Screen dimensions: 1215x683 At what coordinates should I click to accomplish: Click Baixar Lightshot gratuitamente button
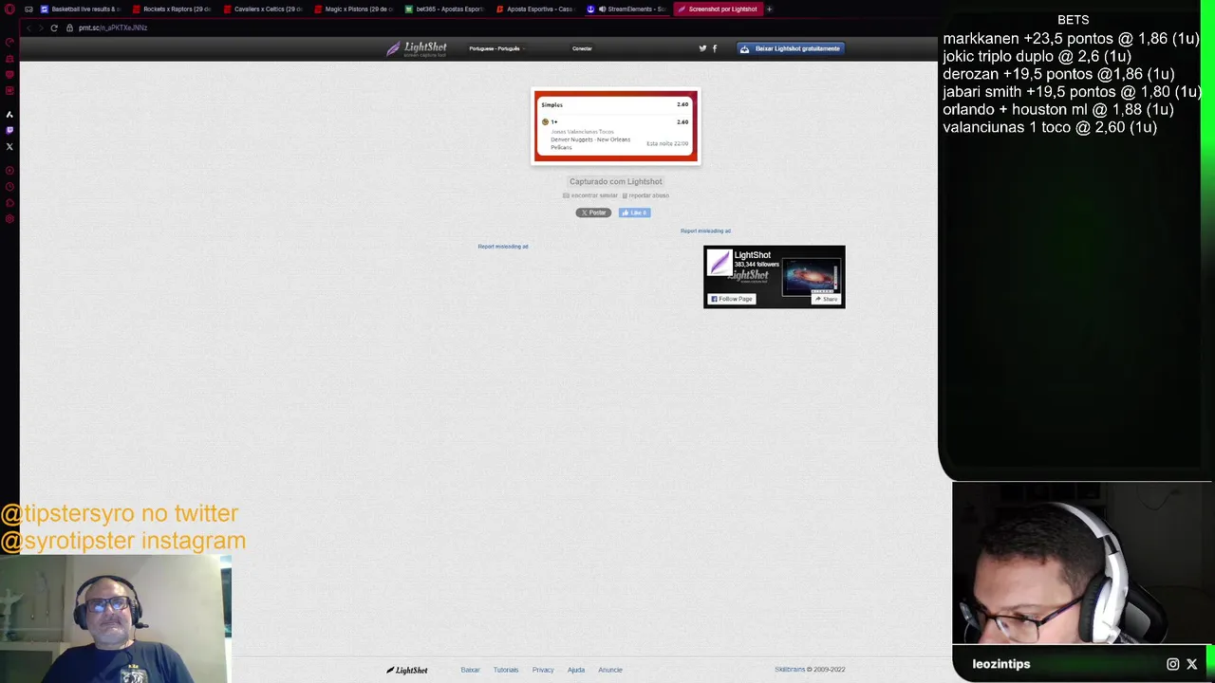pos(791,48)
